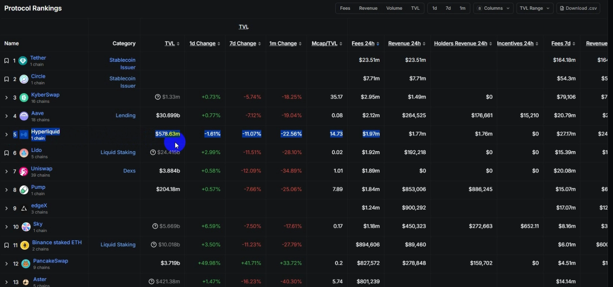This screenshot has width=613, height=287.
Task: Bookmark the Tether protocol row
Action: 6,61
